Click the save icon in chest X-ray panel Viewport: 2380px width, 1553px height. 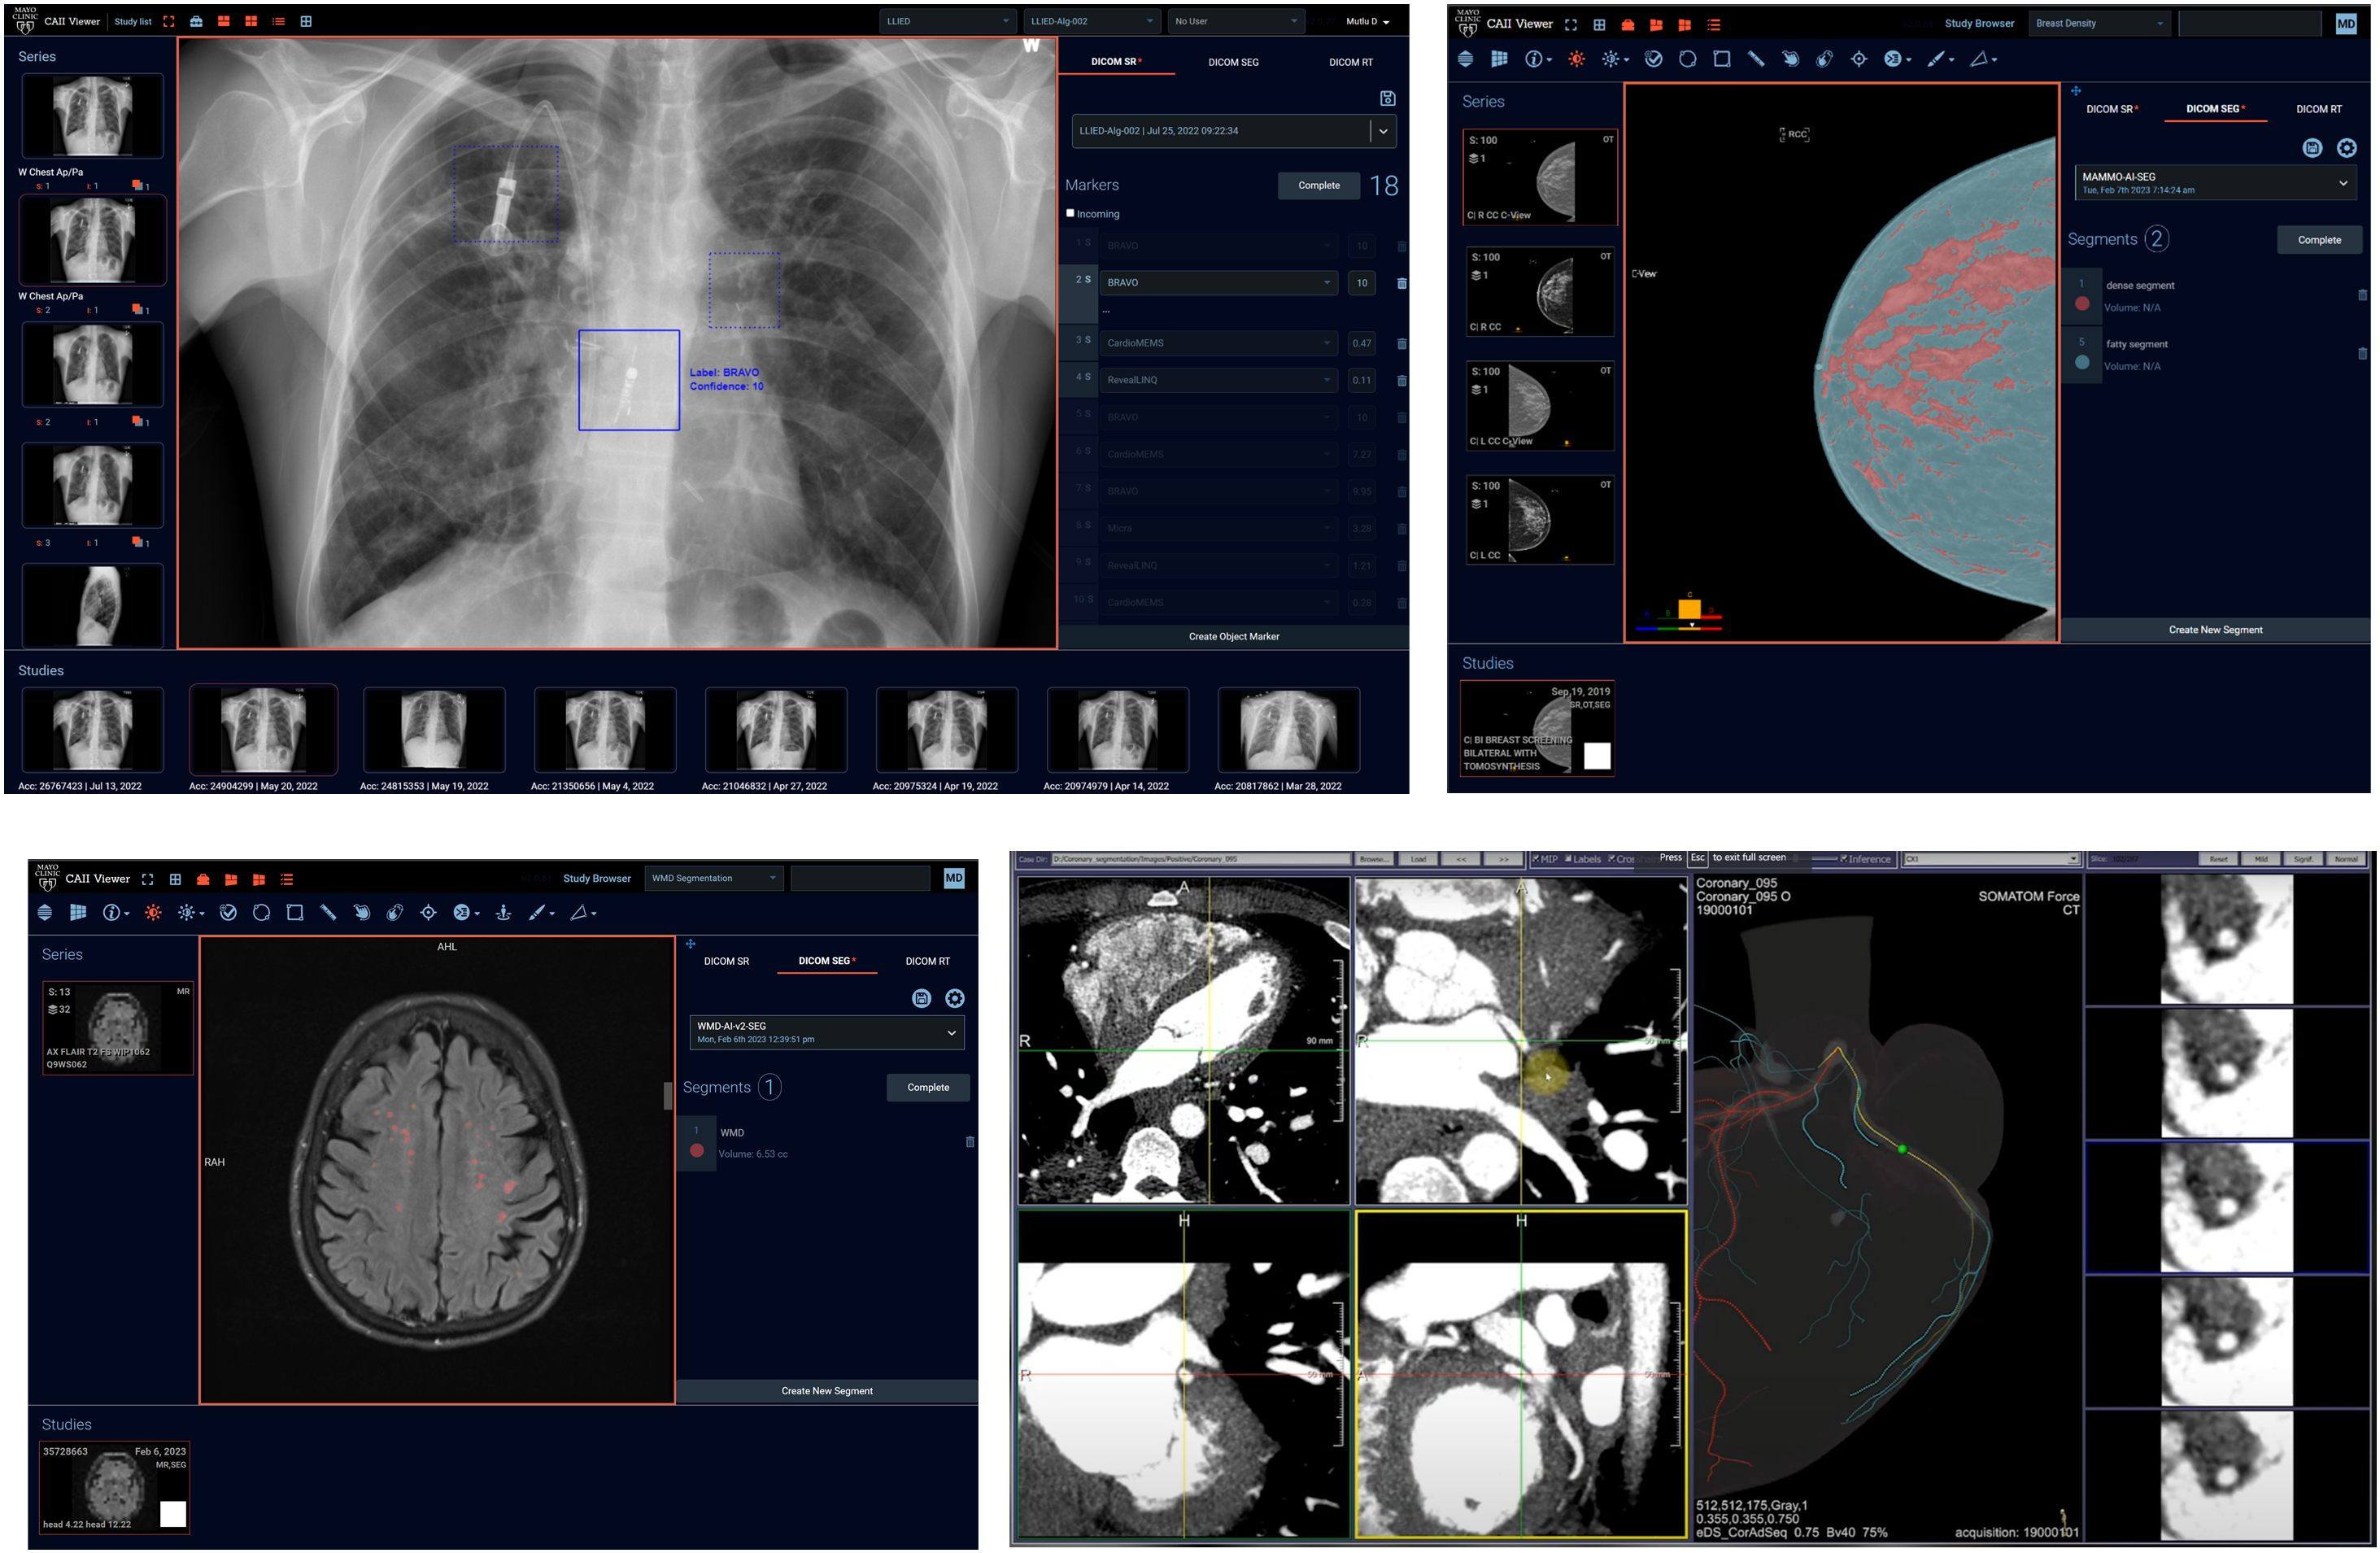click(x=1387, y=98)
